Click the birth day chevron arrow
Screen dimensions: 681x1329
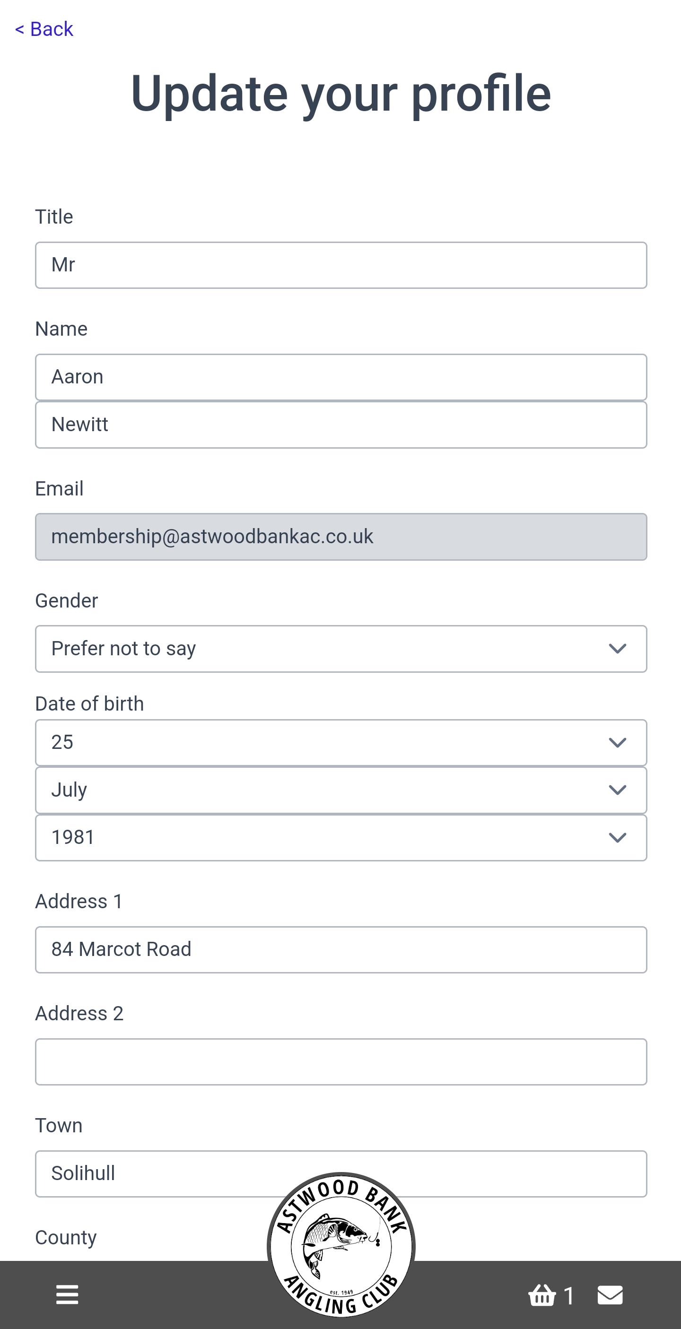618,742
